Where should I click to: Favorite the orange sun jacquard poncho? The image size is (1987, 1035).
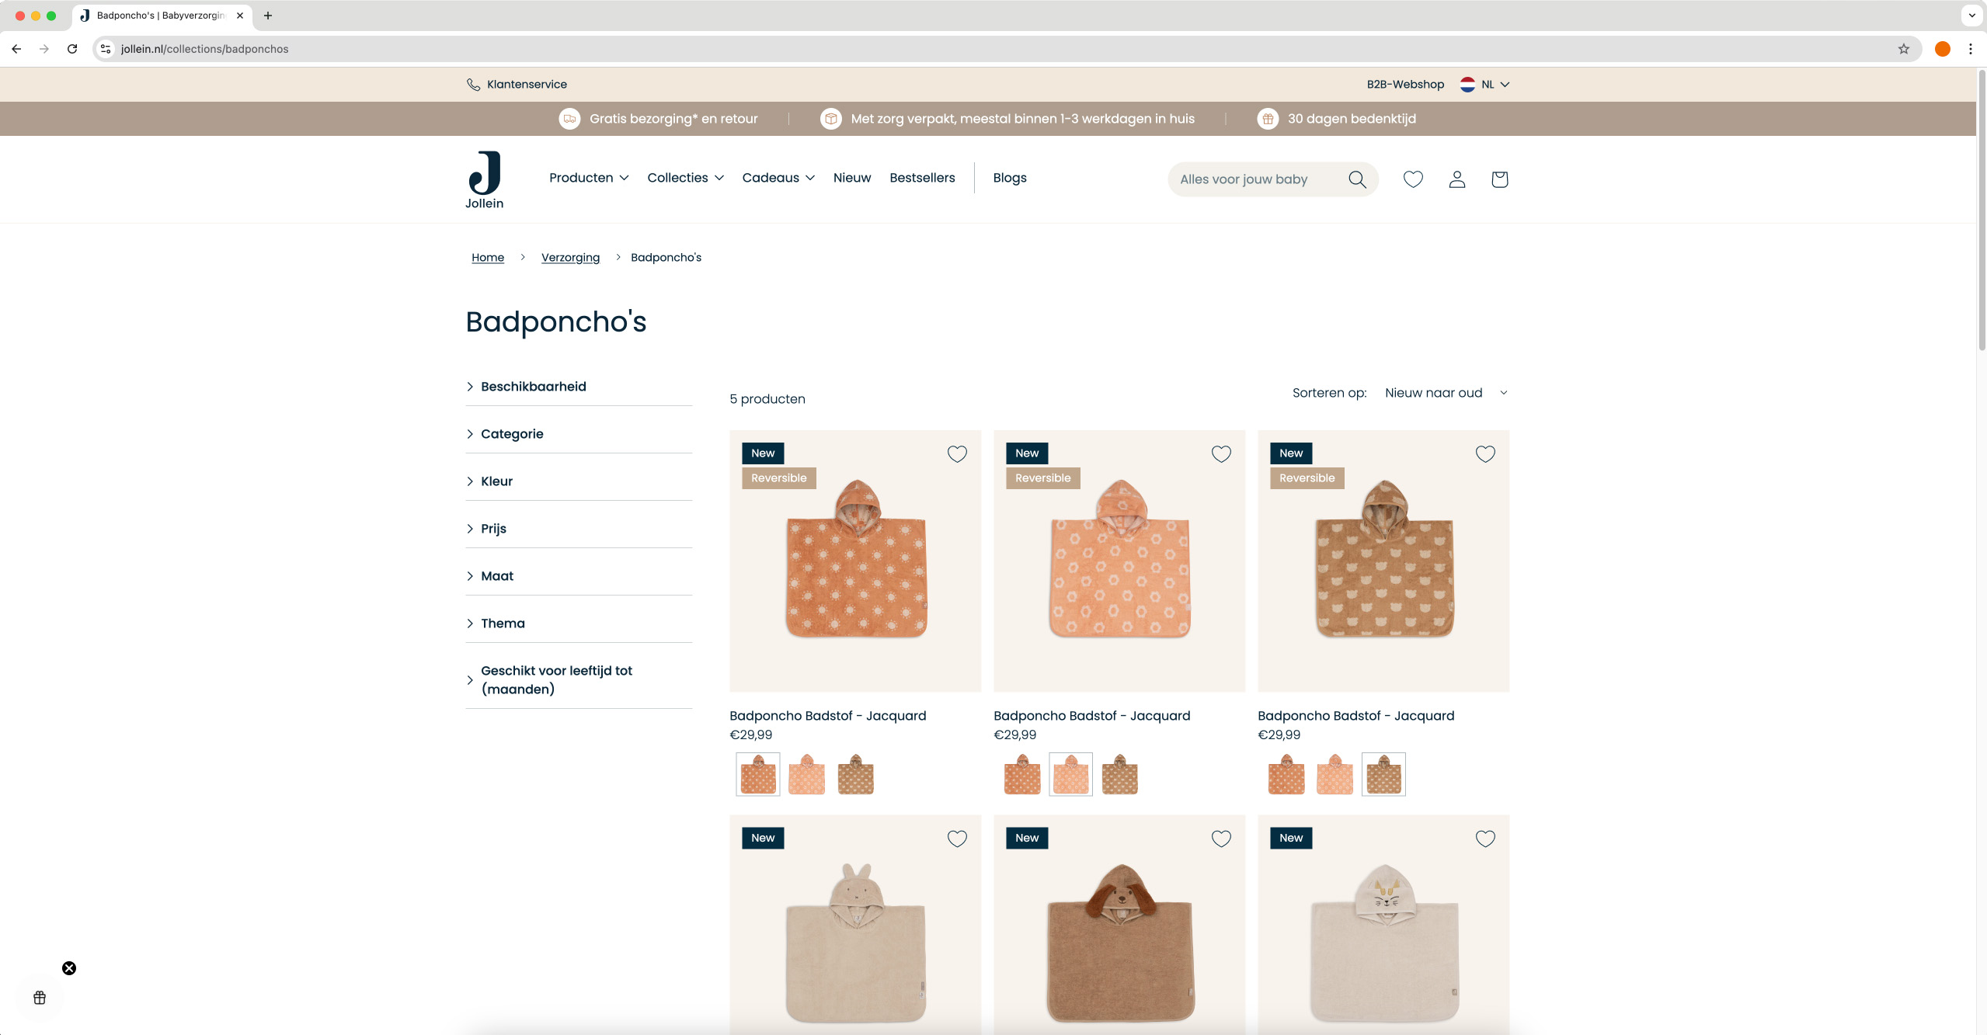tap(957, 454)
